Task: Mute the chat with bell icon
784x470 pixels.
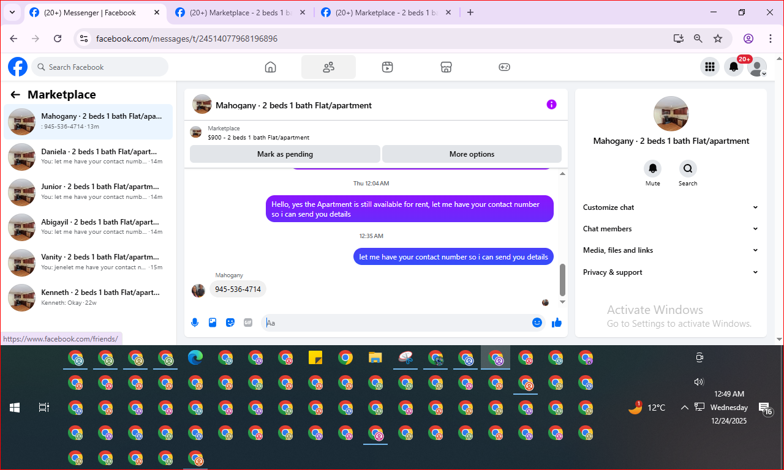Action: tap(653, 168)
